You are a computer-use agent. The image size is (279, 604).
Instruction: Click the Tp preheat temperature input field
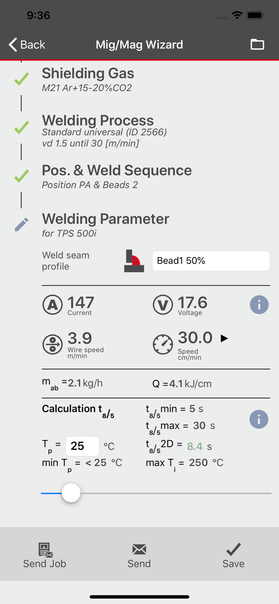(x=82, y=446)
